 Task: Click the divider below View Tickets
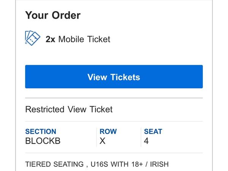pos(114,98)
